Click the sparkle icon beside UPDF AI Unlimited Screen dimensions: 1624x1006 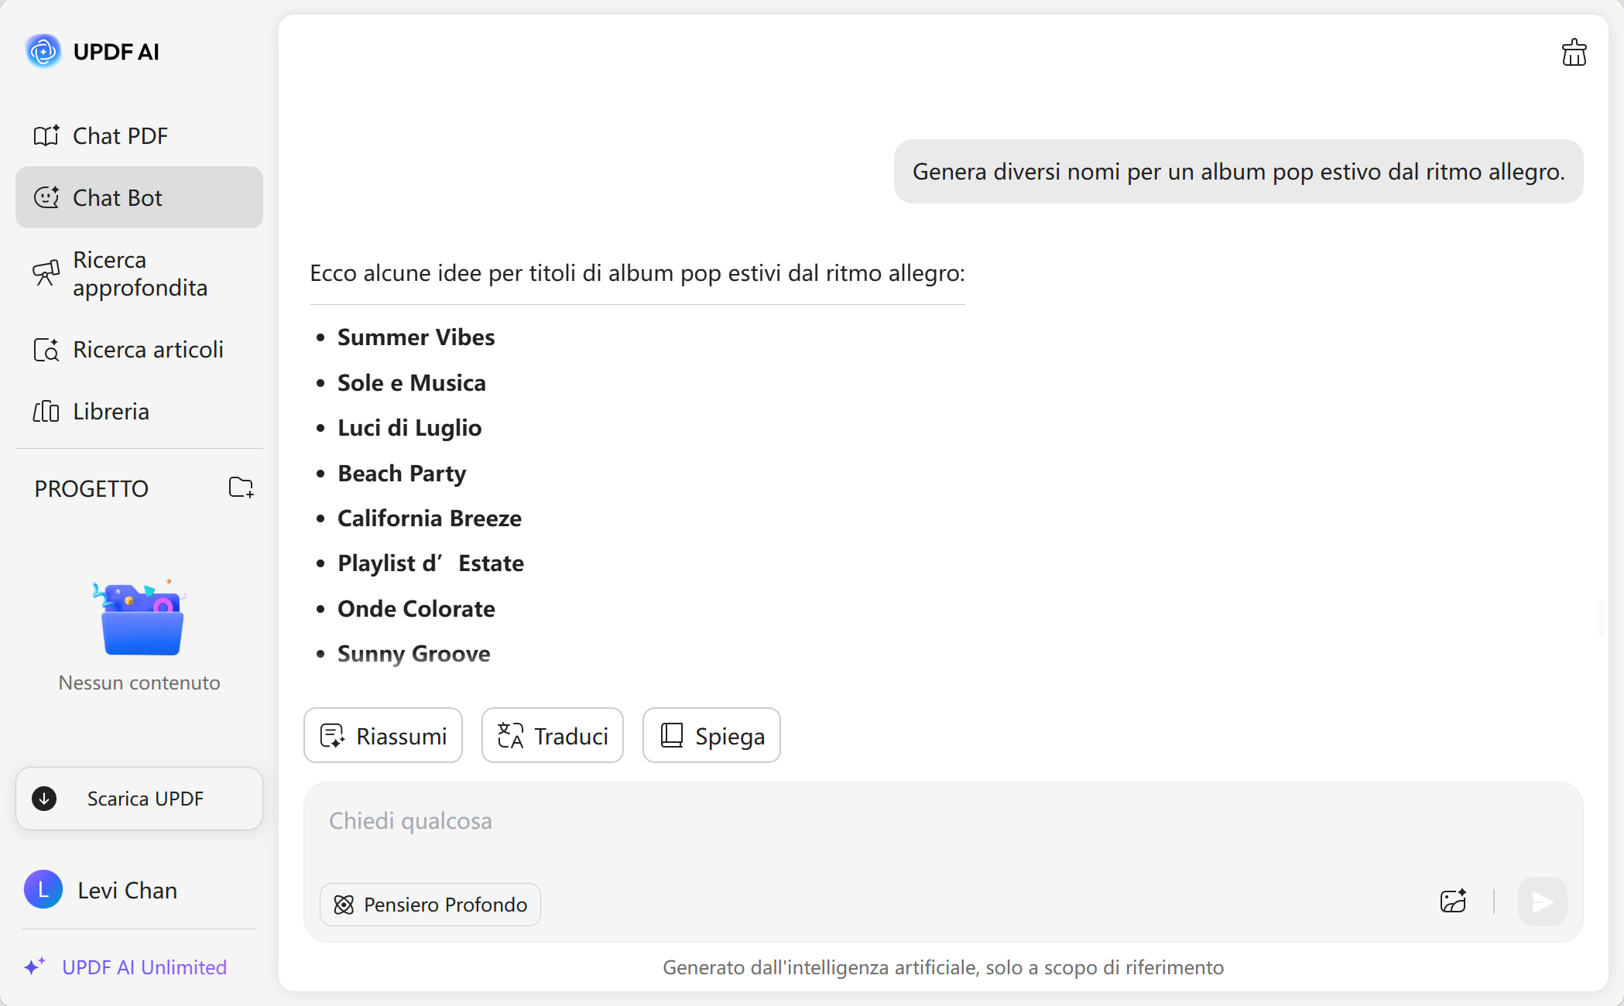34,967
